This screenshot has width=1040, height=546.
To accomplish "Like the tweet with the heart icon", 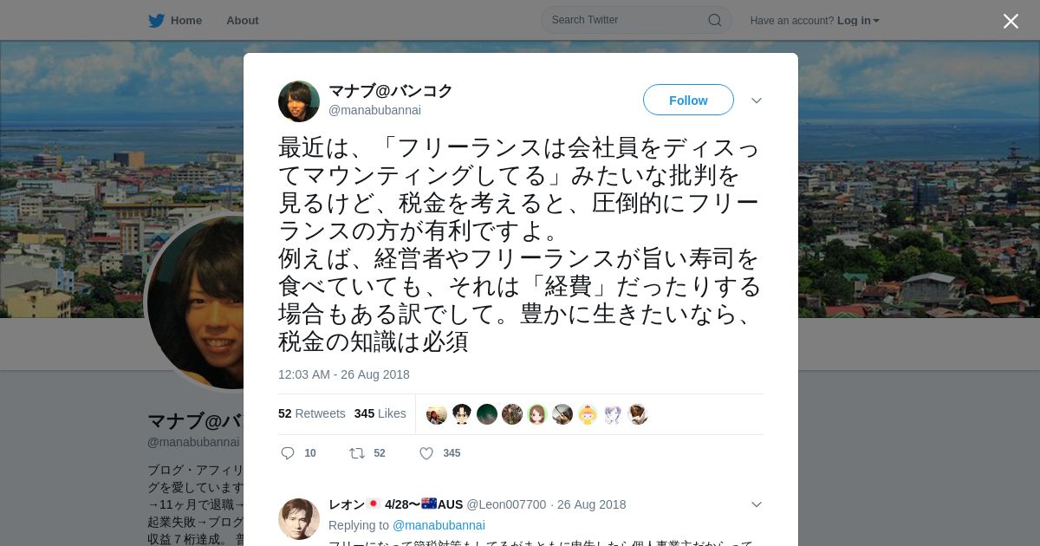I will pyautogui.click(x=426, y=453).
